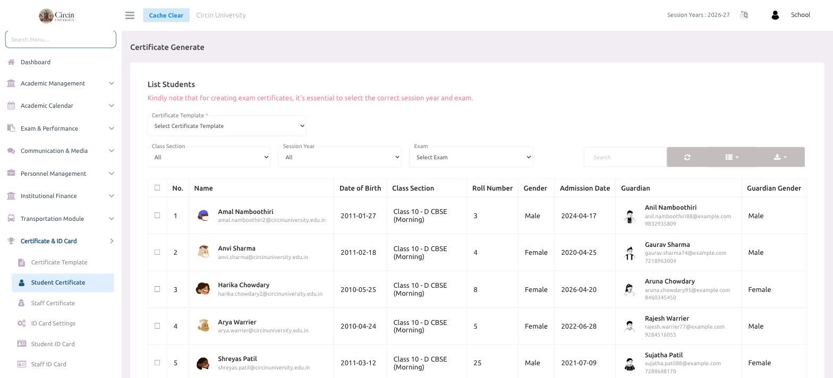This screenshot has width=833, height=378.
Task: Click the table refresh icon
Action: (x=687, y=157)
